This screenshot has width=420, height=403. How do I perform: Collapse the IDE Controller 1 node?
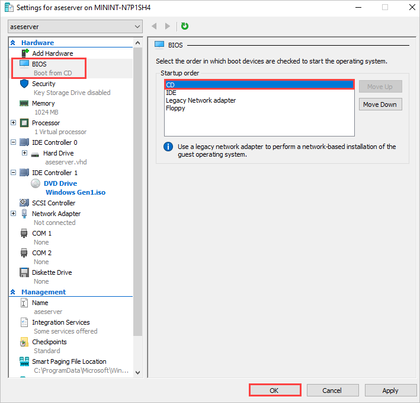point(13,173)
